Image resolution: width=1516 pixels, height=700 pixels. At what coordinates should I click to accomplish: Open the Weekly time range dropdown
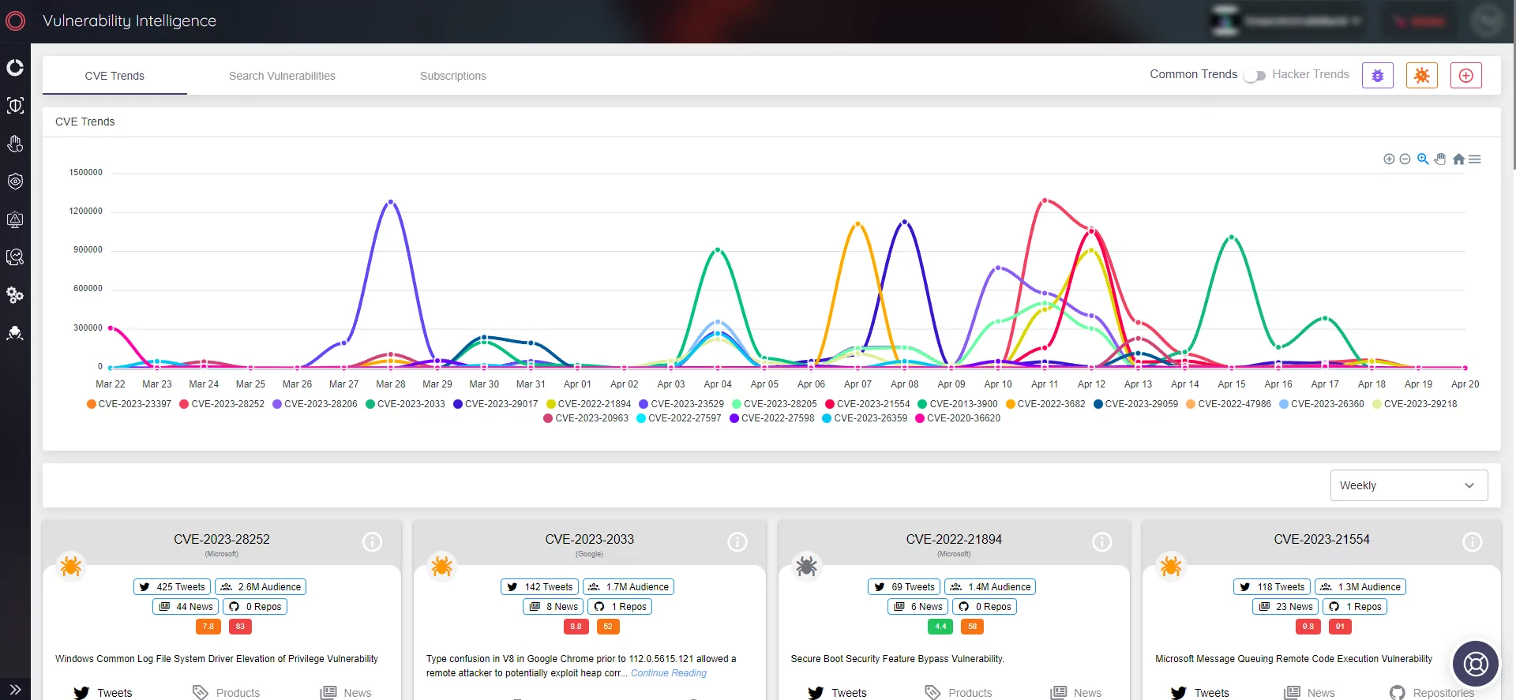[x=1408, y=485]
